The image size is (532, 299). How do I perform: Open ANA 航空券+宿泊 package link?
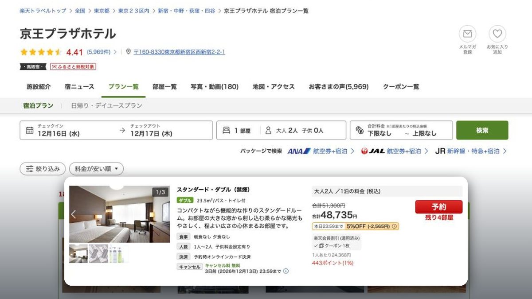pyautogui.click(x=321, y=151)
